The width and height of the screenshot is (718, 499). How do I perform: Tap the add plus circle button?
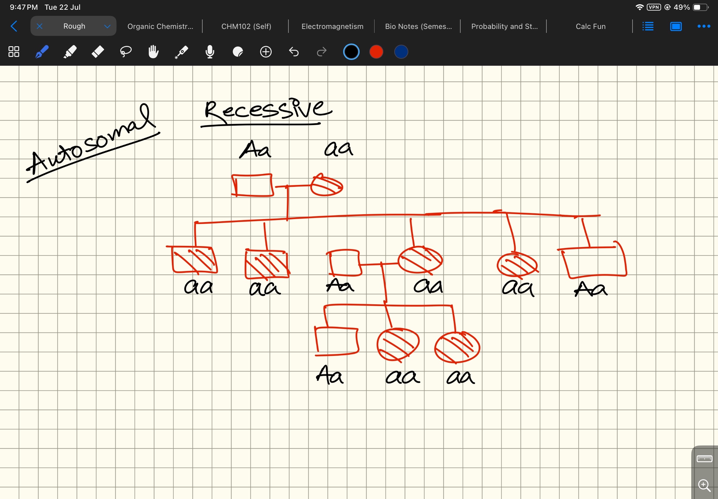[x=266, y=52]
